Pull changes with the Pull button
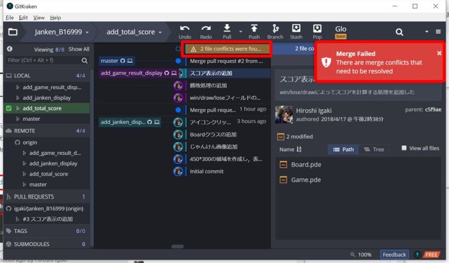 (x=227, y=32)
